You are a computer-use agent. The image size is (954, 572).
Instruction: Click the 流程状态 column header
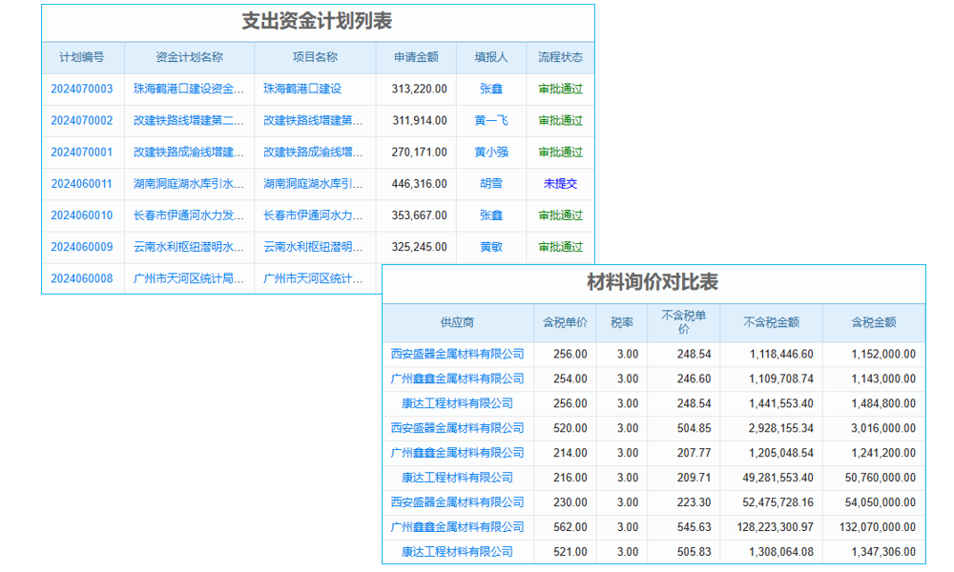pos(560,57)
